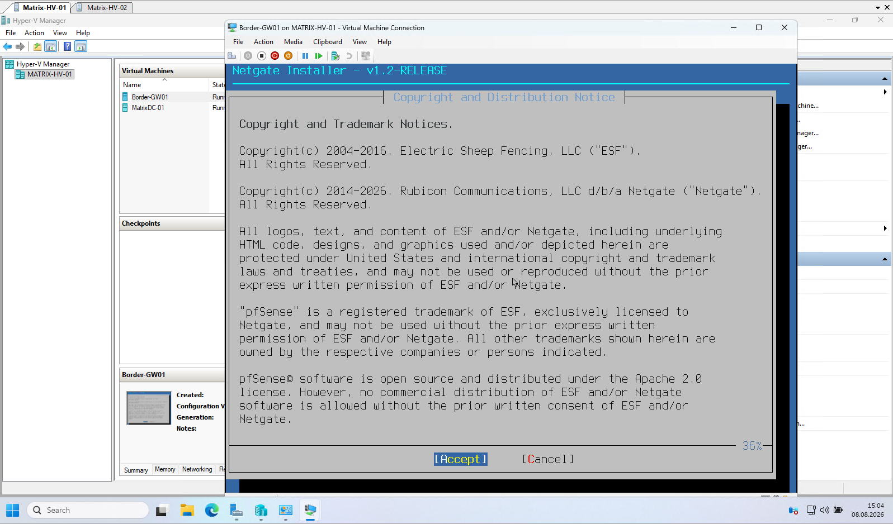Open File Explorer from taskbar
The image size is (893, 524).
point(187,510)
